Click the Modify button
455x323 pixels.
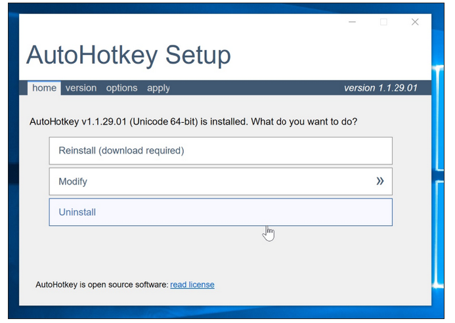[x=221, y=181]
